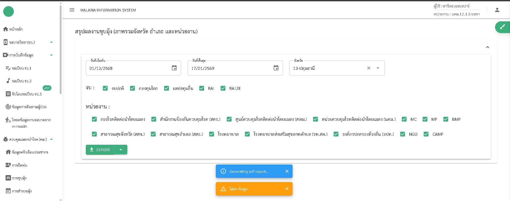Open the hamburger navigation menu
Viewport: 510px width, 201px height.
coord(72,10)
